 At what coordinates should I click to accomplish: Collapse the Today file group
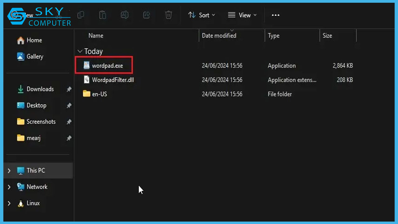click(80, 51)
